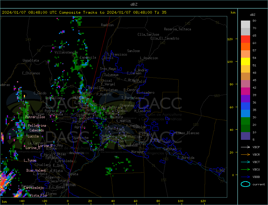Click the cyan 'current' ellipse symbol
The height and width of the screenshot is (205, 268).
point(245,184)
